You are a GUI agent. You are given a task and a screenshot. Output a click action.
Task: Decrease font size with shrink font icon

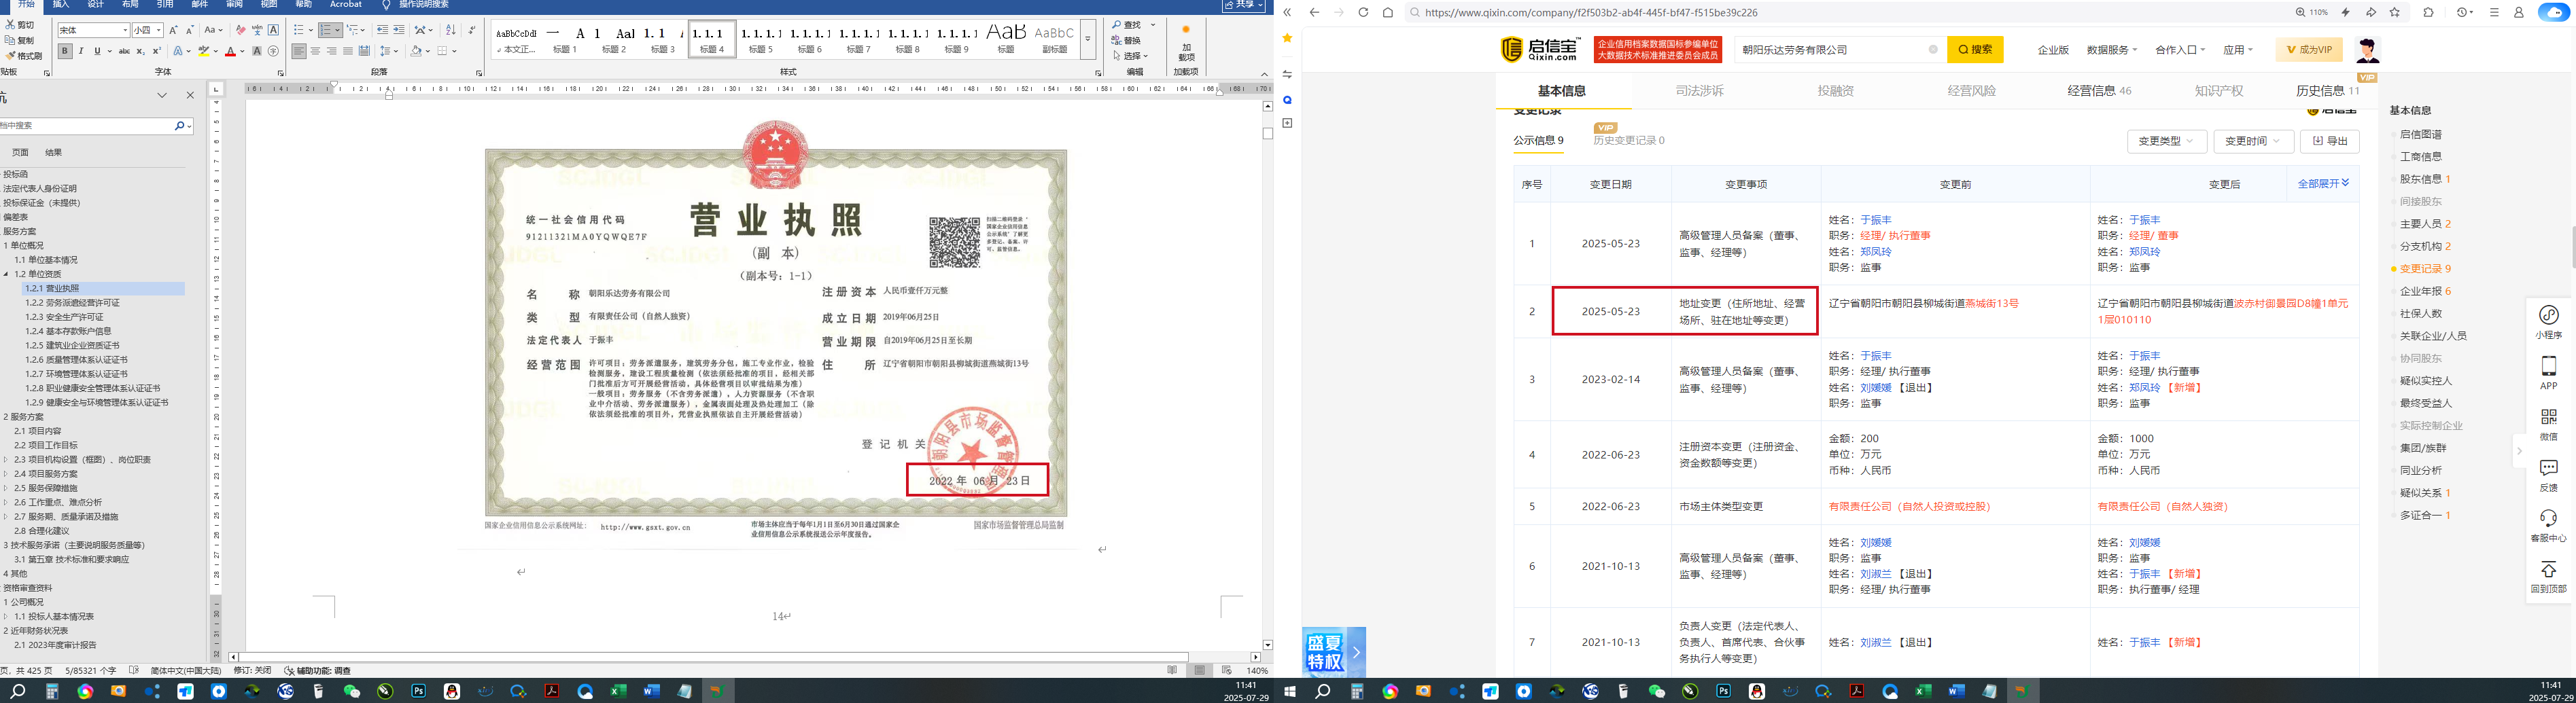pos(190,31)
